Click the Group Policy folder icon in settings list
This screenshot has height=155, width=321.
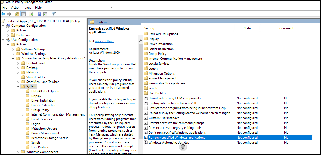(x=146, y=54)
